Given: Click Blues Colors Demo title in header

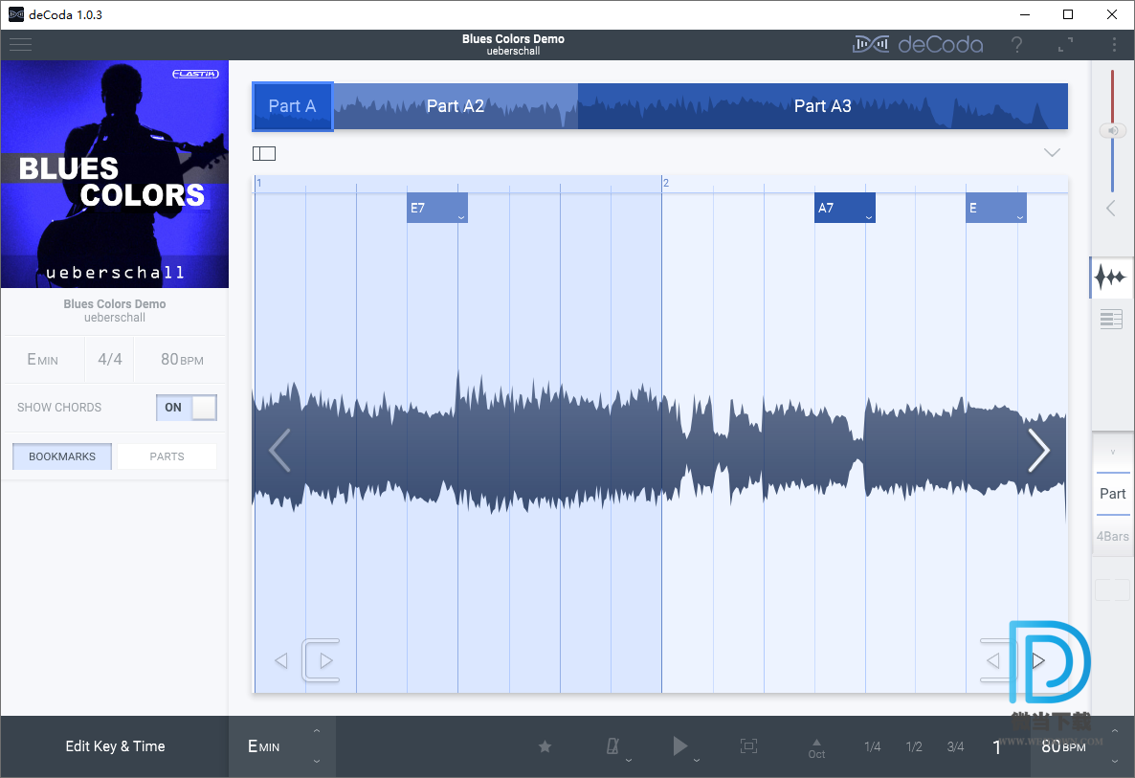Looking at the screenshot, I should pyautogui.click(x=513, y=39).
